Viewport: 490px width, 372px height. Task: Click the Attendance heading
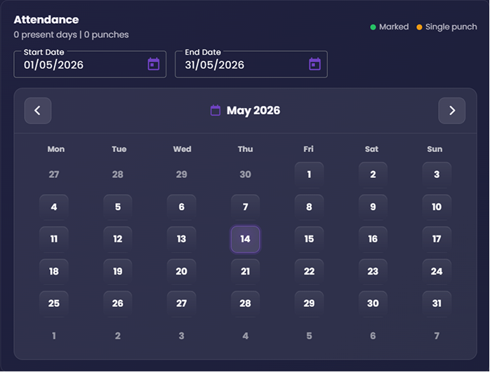46,20
